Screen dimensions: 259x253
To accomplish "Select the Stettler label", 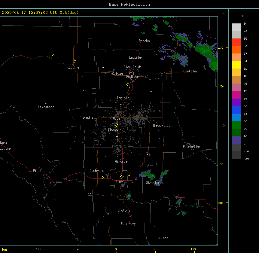I will point(190,71).
